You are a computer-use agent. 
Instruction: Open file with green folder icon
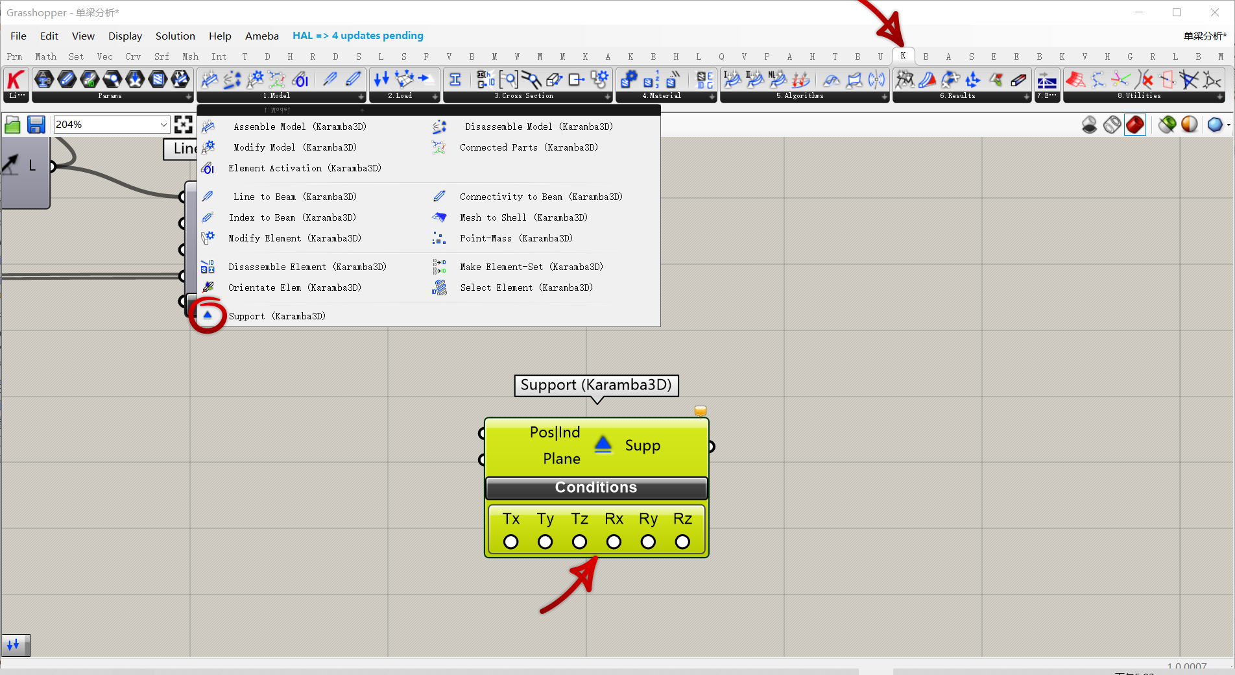tap(12, 125)
